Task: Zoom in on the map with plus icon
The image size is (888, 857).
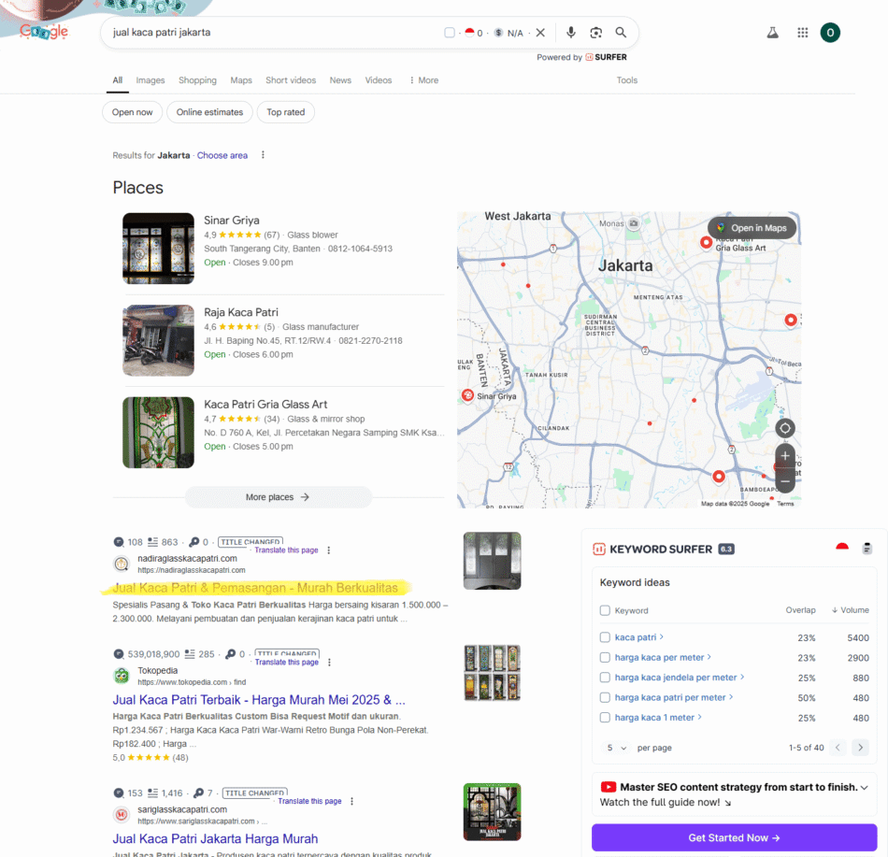Action: pyautogui.click(x=784, y=457)
